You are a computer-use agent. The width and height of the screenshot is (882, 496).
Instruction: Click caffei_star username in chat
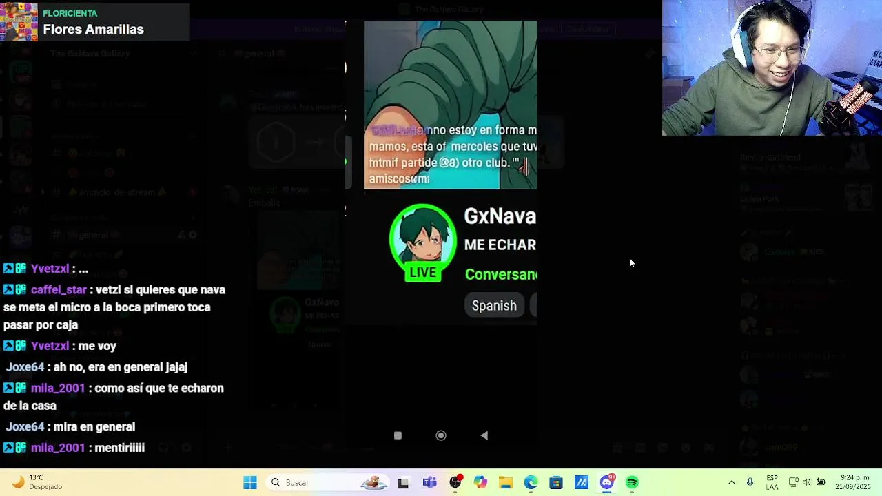coord(59,290)
